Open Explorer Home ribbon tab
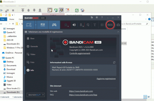Image resolution: width=154 pixels, height=101 pixels. [12, 19]
